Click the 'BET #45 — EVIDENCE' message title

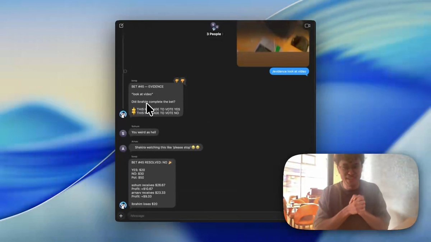(x=147, y=86)
